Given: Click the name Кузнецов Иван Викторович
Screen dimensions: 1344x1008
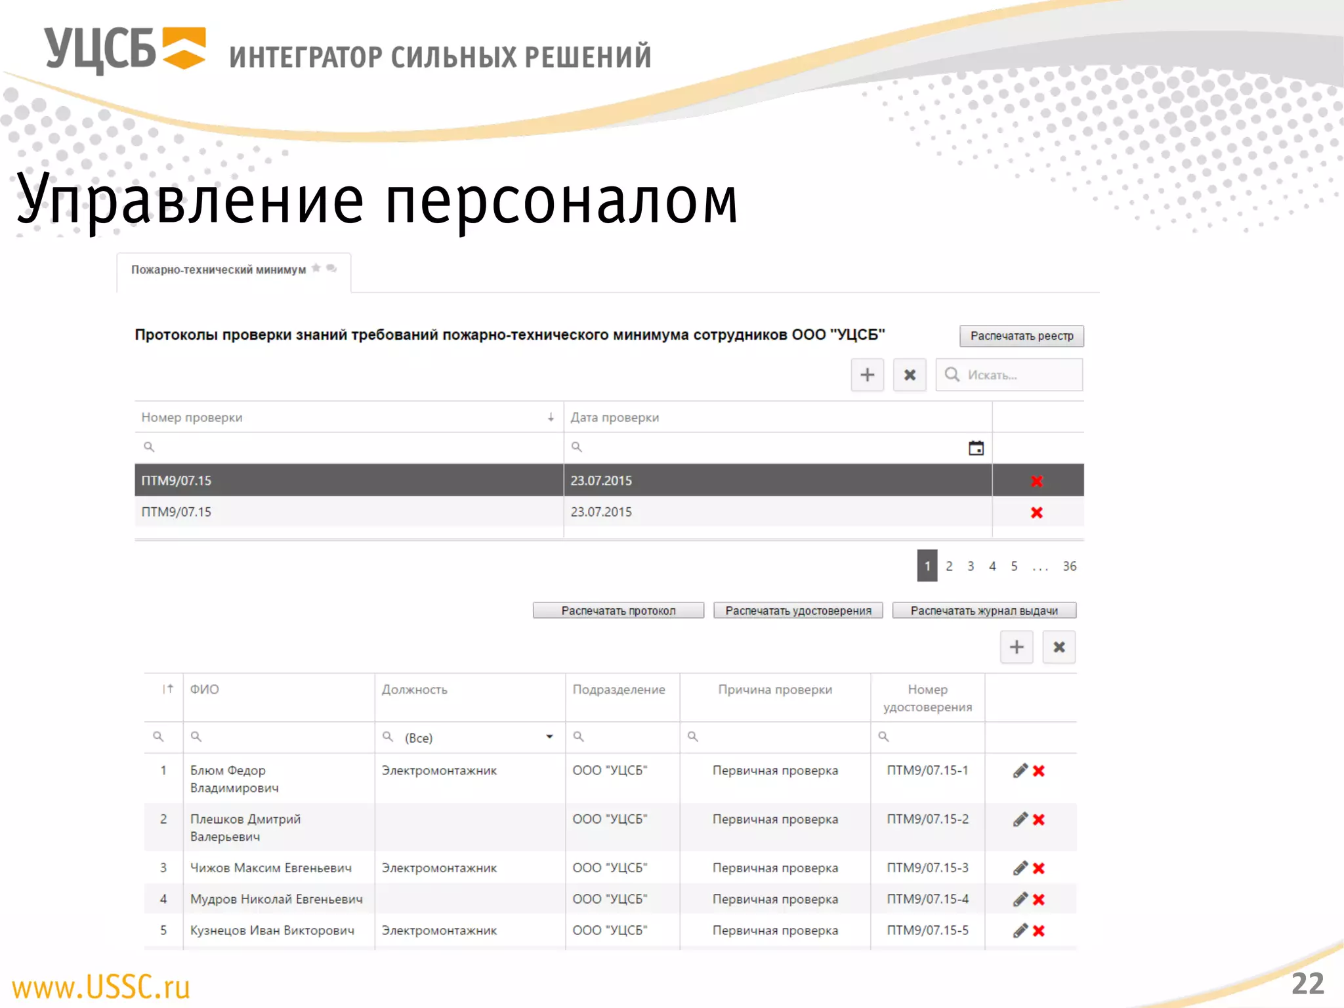Looking at the screenshot, I should click(x=272, y=931).
